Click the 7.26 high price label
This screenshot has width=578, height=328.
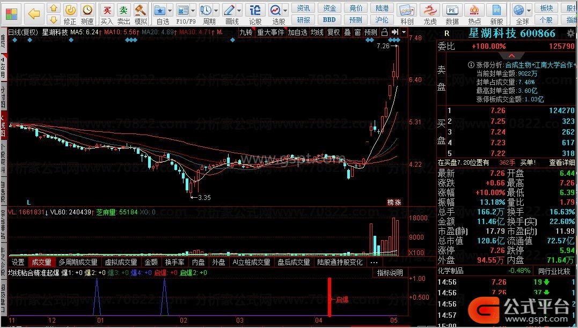pyautogui.click(x=383, y=46)
